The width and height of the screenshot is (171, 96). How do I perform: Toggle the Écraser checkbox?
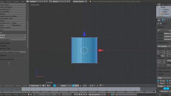tap(158, 81)
